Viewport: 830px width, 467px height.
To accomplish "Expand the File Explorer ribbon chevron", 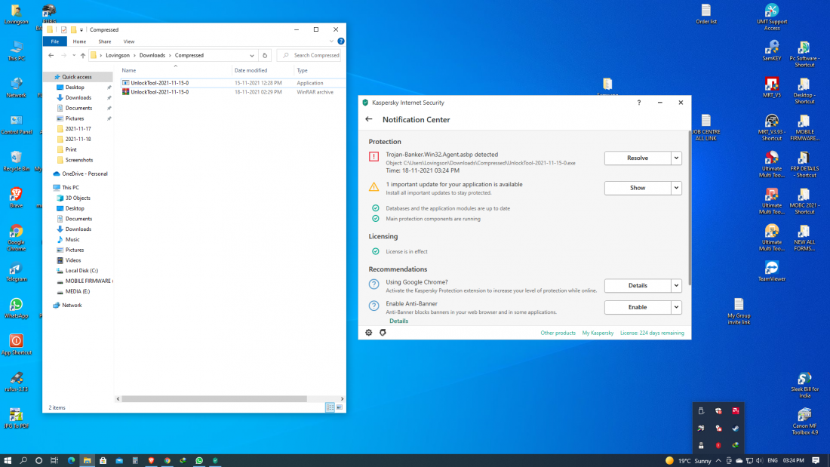I will [331, 41].
